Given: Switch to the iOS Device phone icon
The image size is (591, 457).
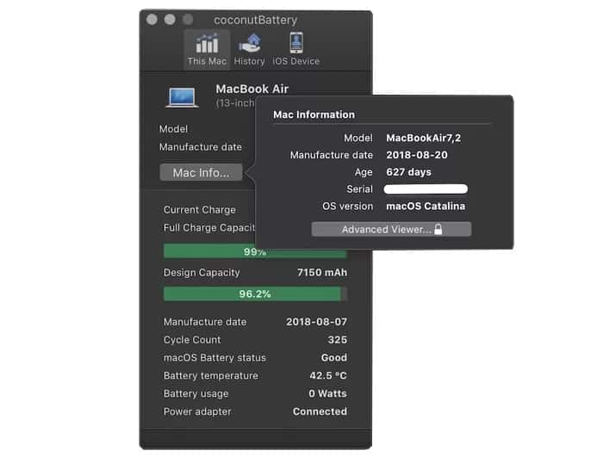Looking at the screenshot, I should [x=295, y=42].
